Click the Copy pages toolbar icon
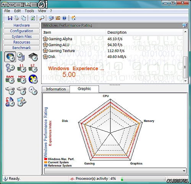The image size is (191, 184). (24, 18)
